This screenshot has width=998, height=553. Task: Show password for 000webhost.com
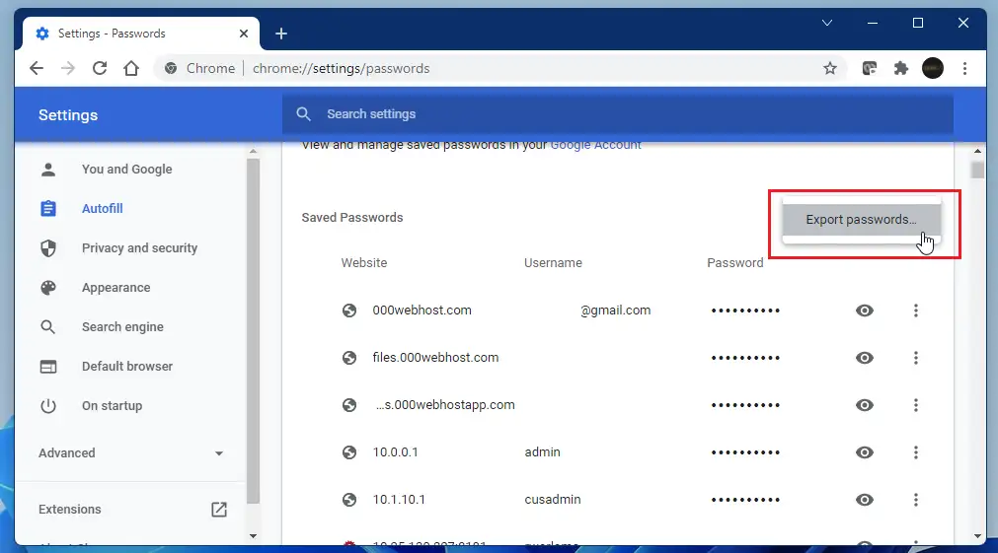point(865,311)
